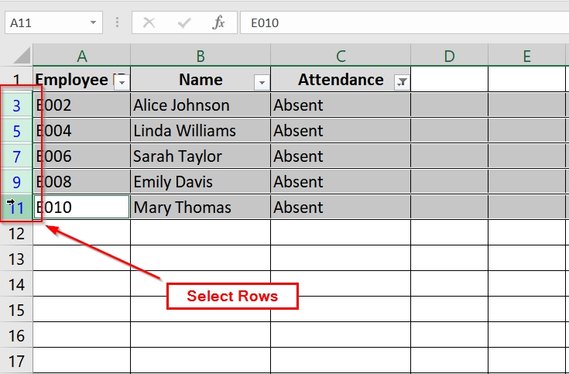Viewport: 569px width, 374px height.
Task: Click the Select All corner triangle
Action: click(22, 57)
